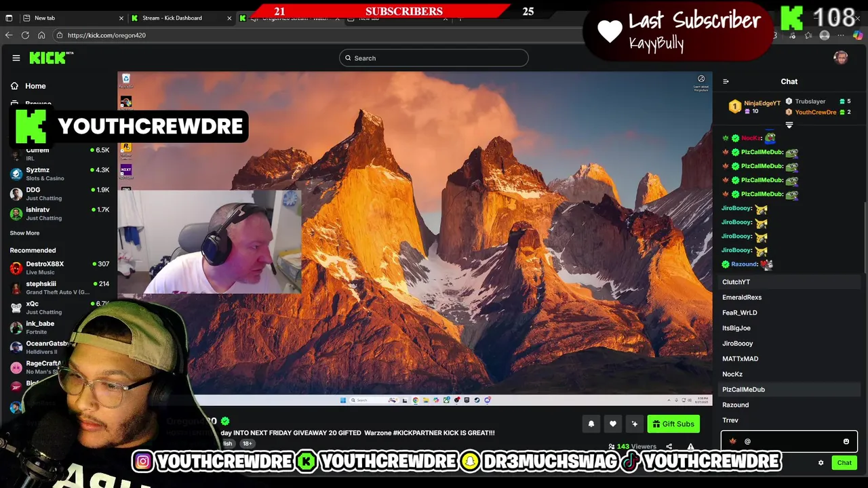
Task: Open stephskiii recommended channel
Action: (x=60, y=287)
